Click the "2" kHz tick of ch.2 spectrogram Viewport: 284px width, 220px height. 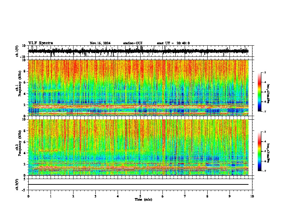pos(25,164)
